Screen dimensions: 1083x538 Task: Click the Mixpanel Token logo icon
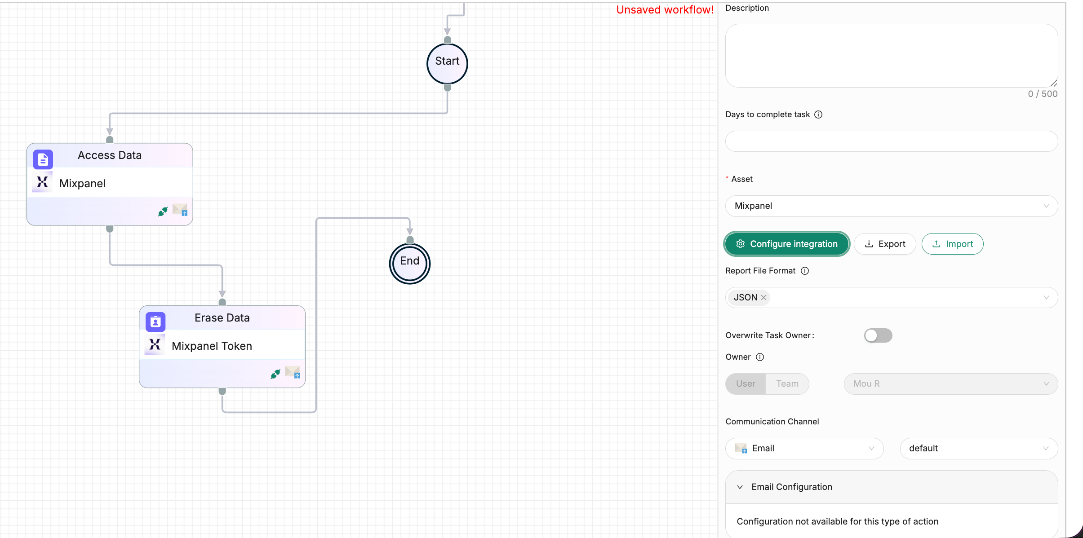pos(155,345)
